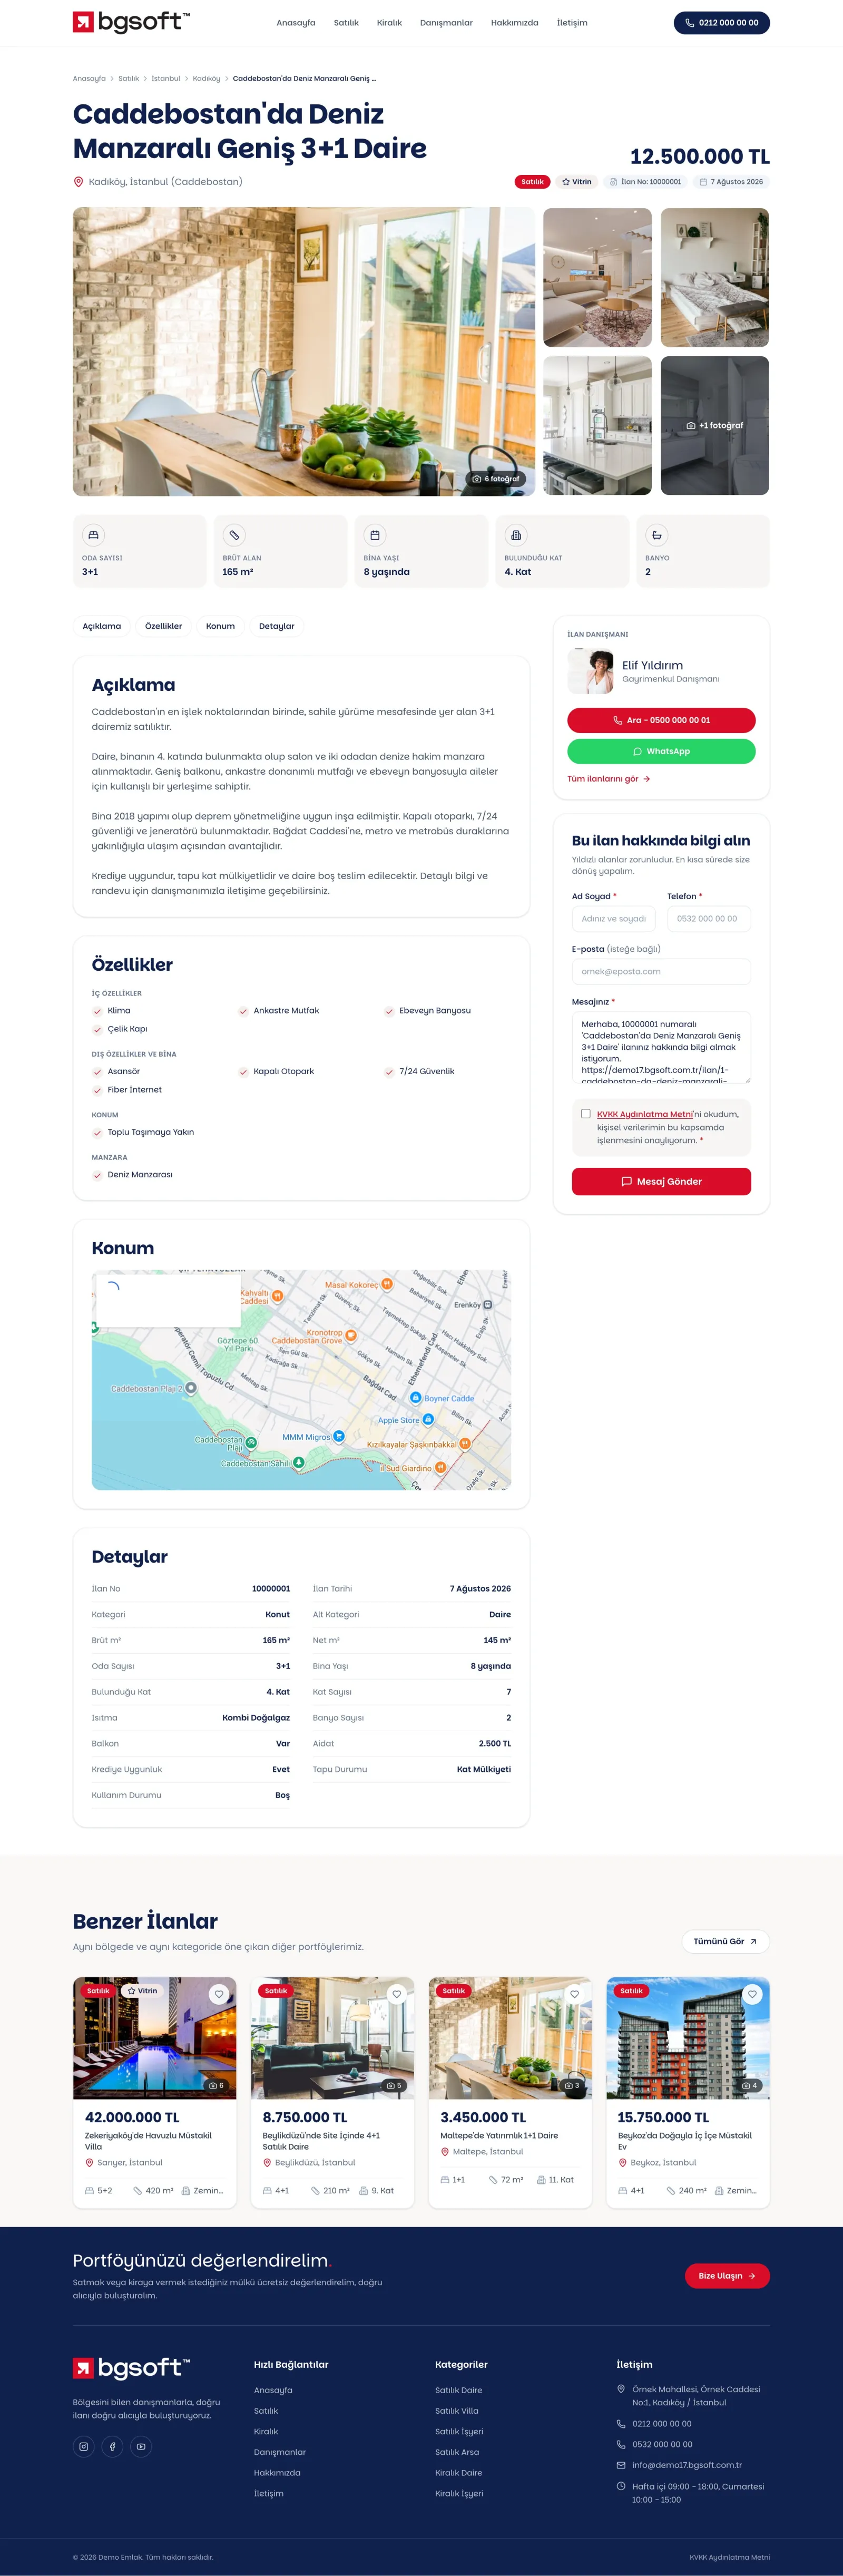Open Satılık in the top navigation

click(346, 23)
